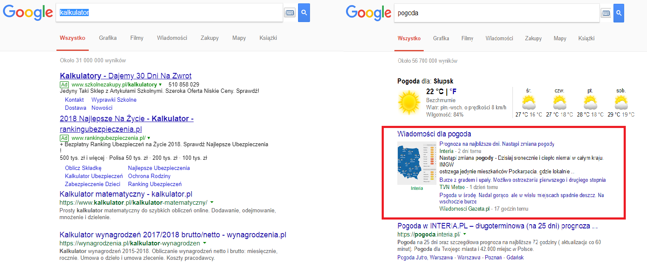Open Grafika tab in kalkulator results
This screenshot has height=267, width=647.
pyautogui.click(x=108, y=38)
